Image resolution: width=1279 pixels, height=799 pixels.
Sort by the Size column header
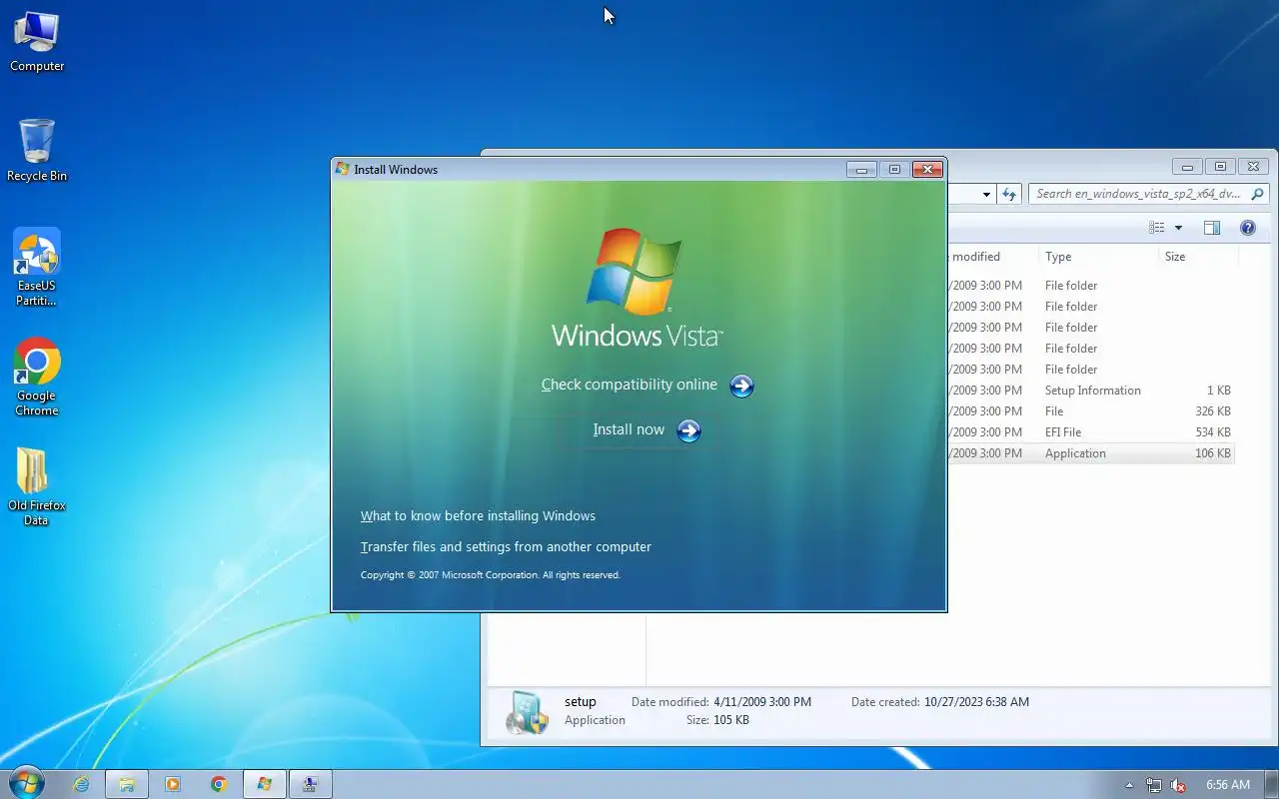tap(1198, 257)
